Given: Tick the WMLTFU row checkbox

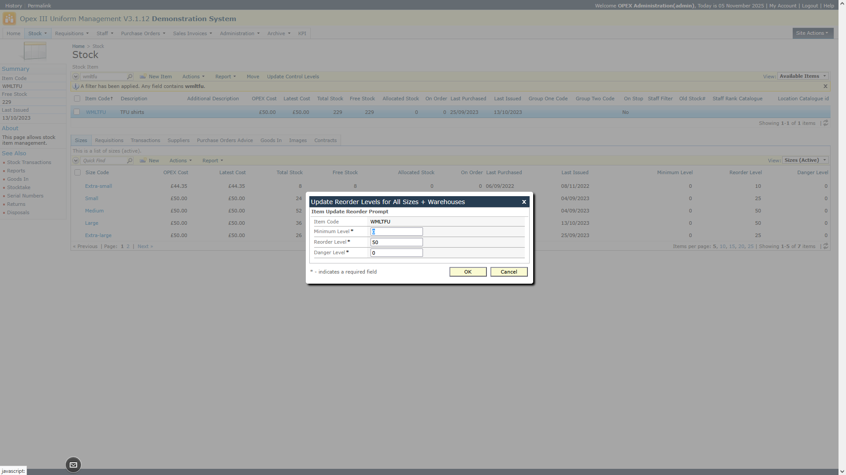Looking at the screenshot, I should tap(77, 112).
